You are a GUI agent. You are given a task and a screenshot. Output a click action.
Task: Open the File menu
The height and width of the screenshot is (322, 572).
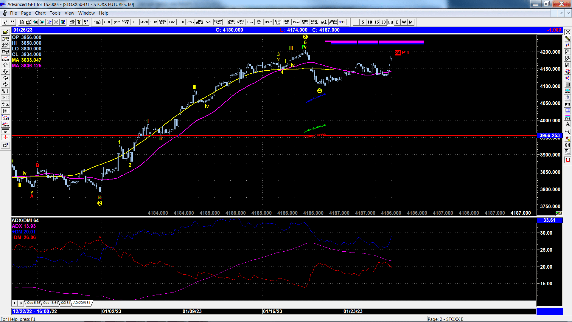(x=13, y=13)
